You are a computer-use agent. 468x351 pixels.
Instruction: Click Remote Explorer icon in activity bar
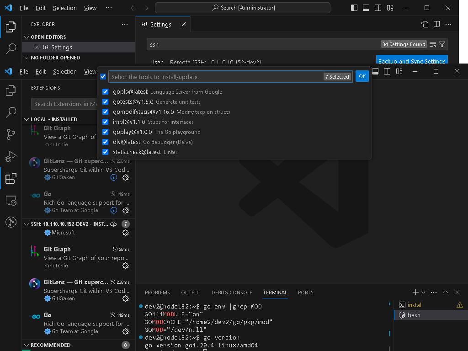click(11, 200)
